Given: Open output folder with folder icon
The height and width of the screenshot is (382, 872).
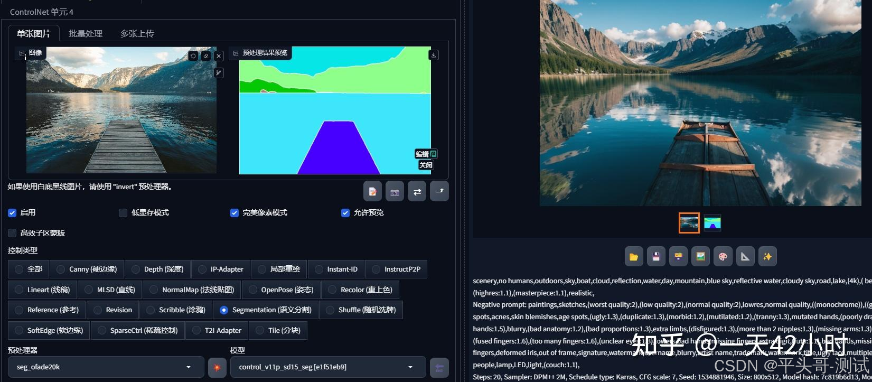Looking at the screenshot, I should pyautogui.click(x=634, y=256).
